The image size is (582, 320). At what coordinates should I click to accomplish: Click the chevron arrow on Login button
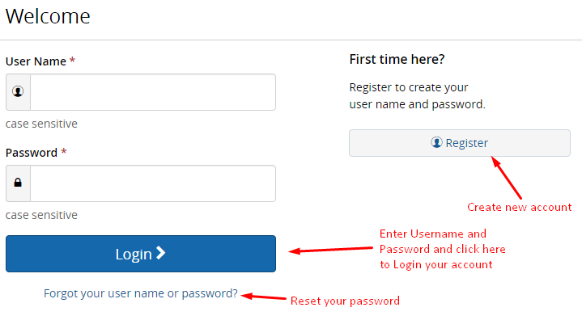pyautogui.click(x=160, y=253)
